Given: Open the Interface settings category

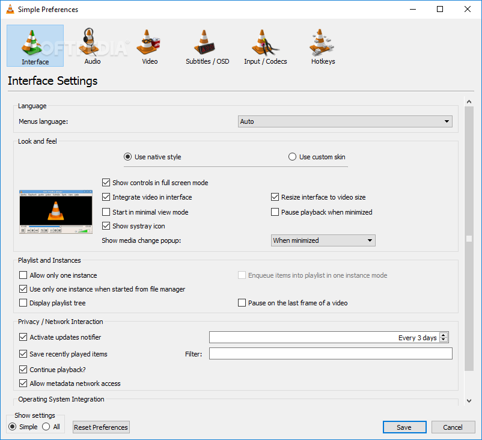Looking at the screenshot, I should pos(35,46).
